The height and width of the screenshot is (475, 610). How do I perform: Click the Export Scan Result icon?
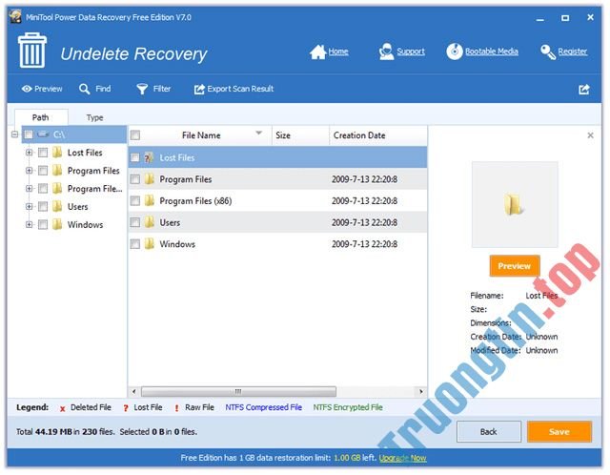tap(199, 89)
